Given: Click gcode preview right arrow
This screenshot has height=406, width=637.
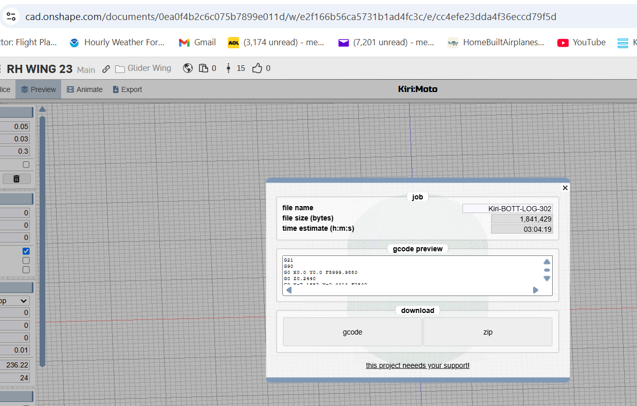Looking at the screenshot, I should [x=536, y=290].
